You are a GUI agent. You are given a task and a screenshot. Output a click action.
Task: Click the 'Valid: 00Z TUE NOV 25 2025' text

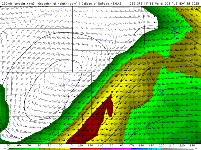click(177, 3)
